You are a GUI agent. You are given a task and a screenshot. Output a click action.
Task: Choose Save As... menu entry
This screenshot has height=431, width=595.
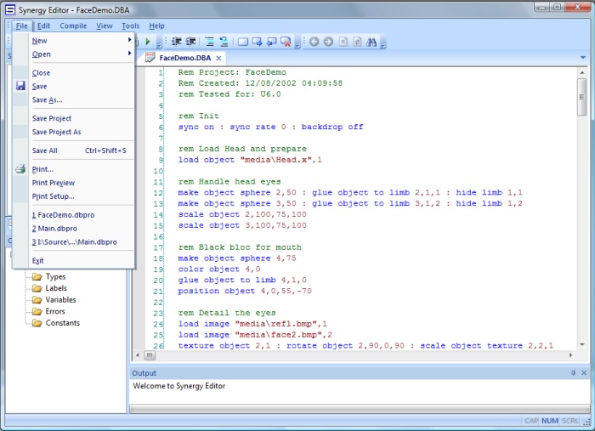[x=74, y=99]
